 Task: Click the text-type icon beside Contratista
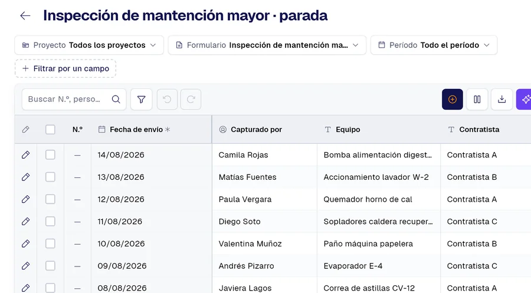pos(451,130)
